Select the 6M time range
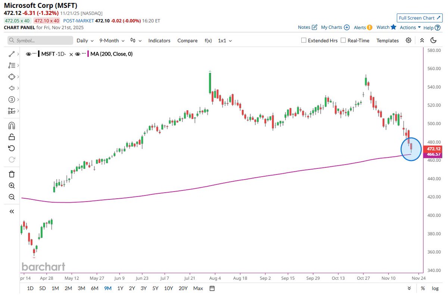The height and width of the screenshot is (295, 448). [x=94, y=288]
